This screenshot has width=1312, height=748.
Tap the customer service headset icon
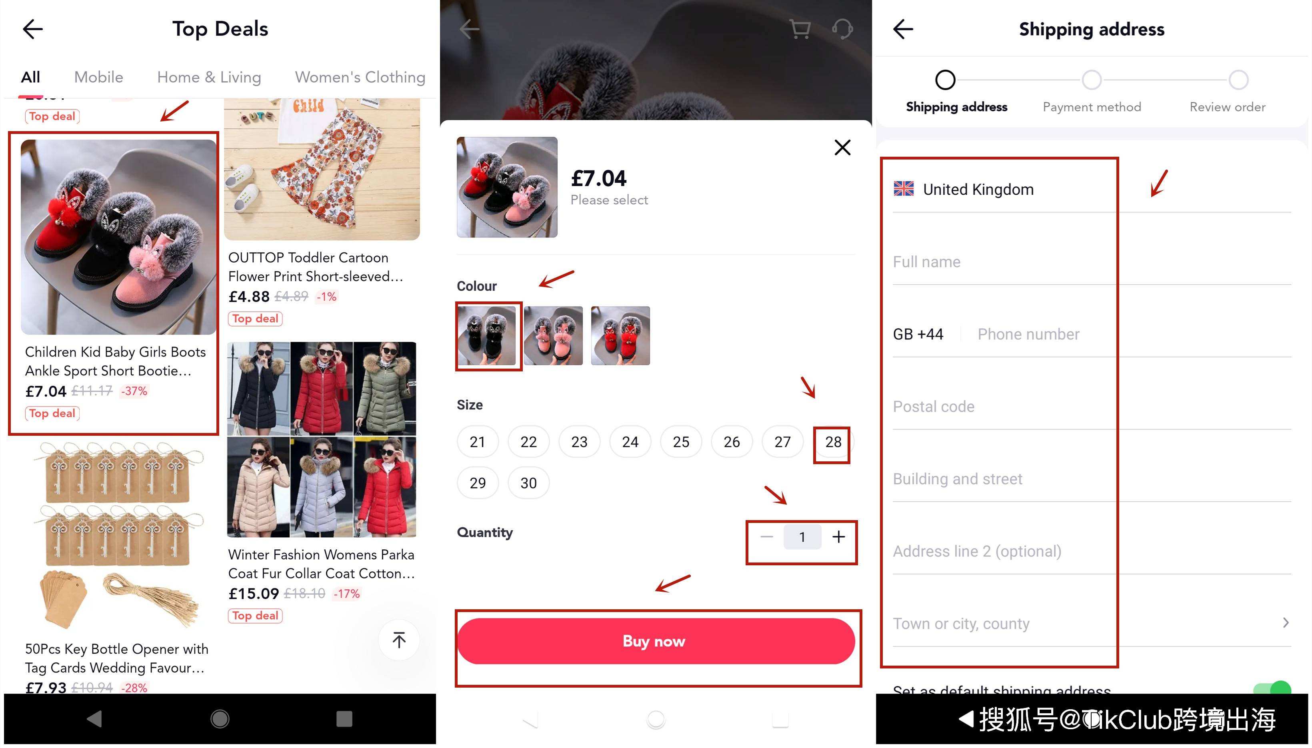(x=842, y=29)
